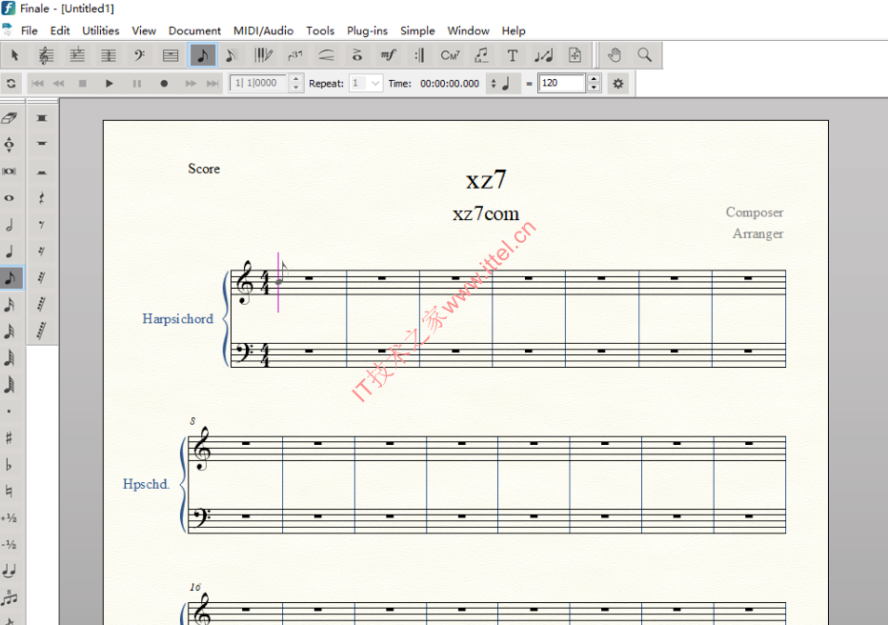Click the Stop playback button

[x=82, y=84]
